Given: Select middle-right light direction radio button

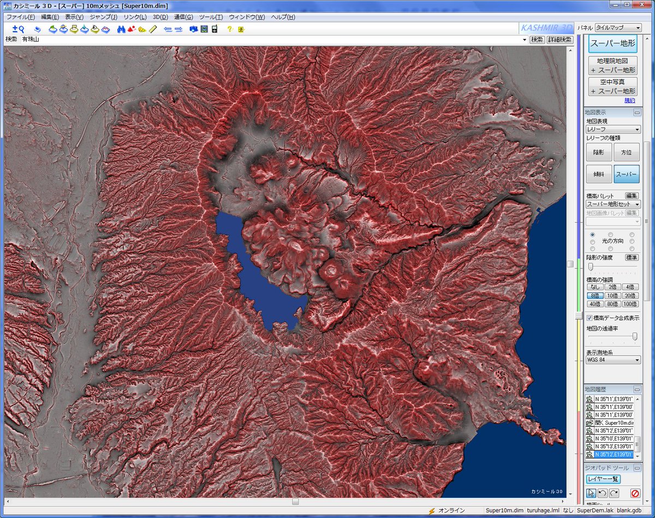Looking at the screenshot, I should (632, 241).
